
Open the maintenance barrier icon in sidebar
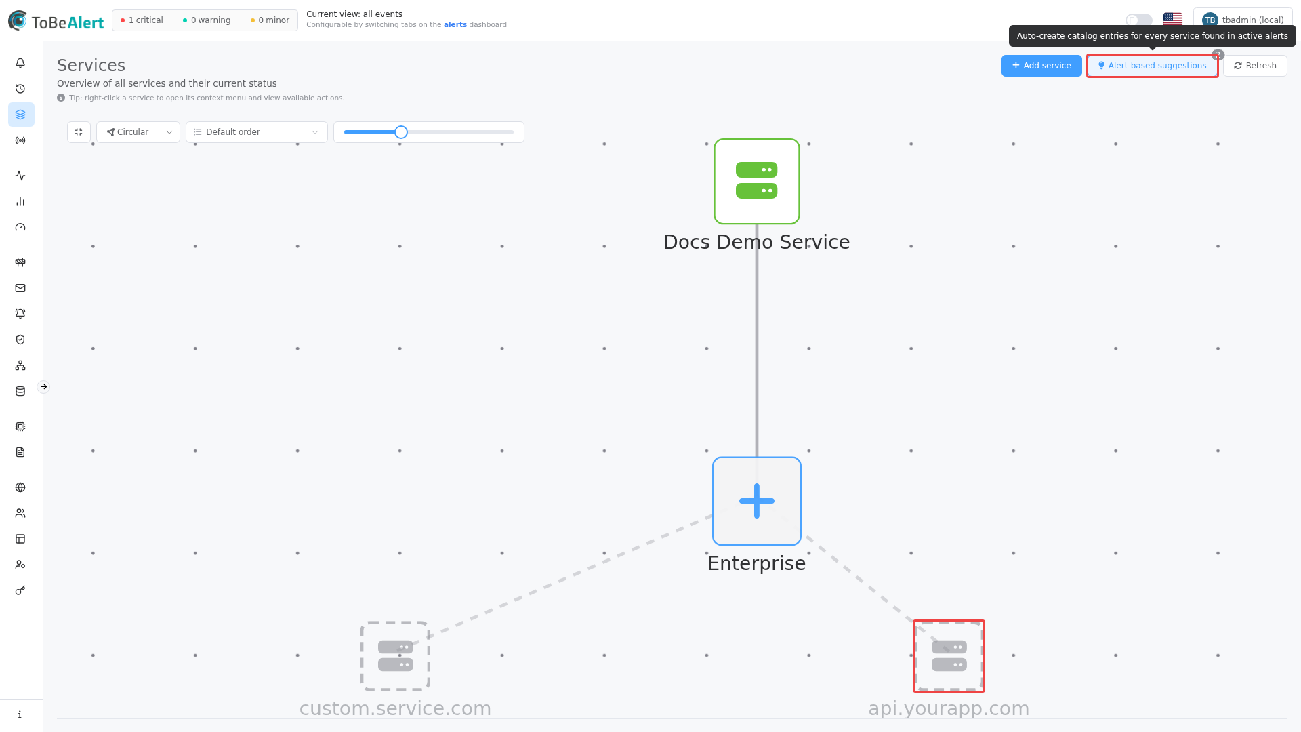coord(20,262)
